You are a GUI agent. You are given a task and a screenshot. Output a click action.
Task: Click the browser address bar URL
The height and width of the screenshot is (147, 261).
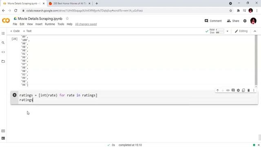(x=84, y=11)
